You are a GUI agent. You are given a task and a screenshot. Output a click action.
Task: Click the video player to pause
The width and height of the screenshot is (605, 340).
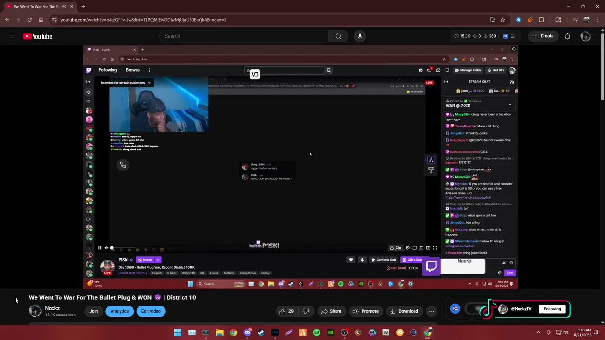pyautogui.click(x=300, y=167)
